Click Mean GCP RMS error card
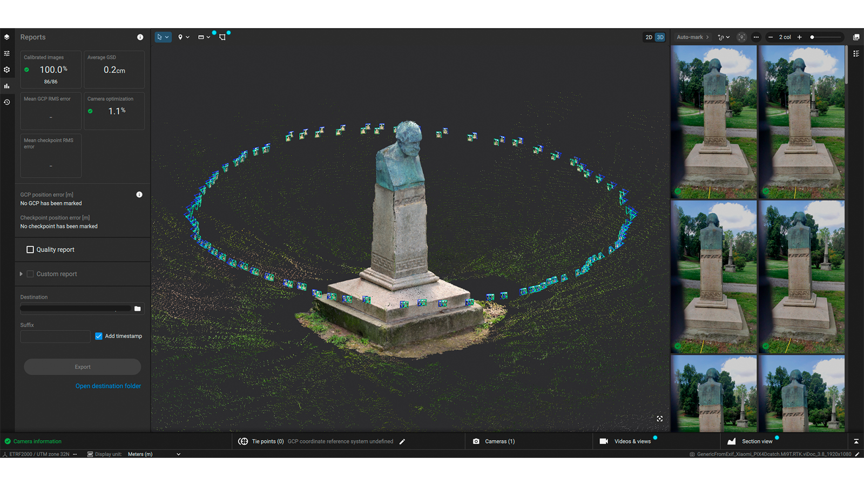 (x=51, y=111)
